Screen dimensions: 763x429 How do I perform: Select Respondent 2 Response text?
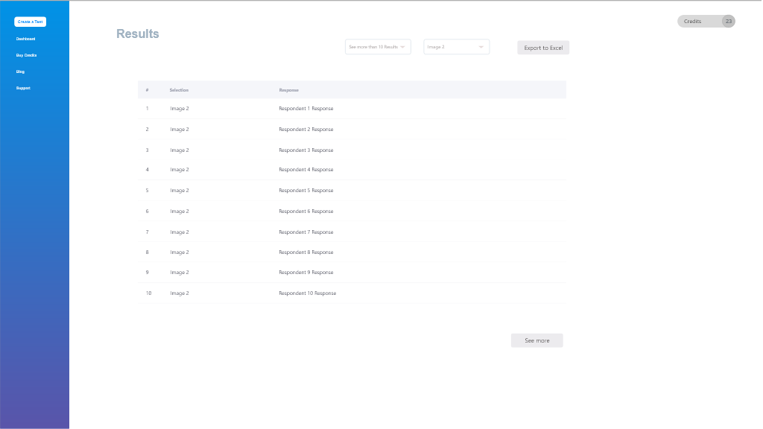pyautogui.click(x=306, y=130)
